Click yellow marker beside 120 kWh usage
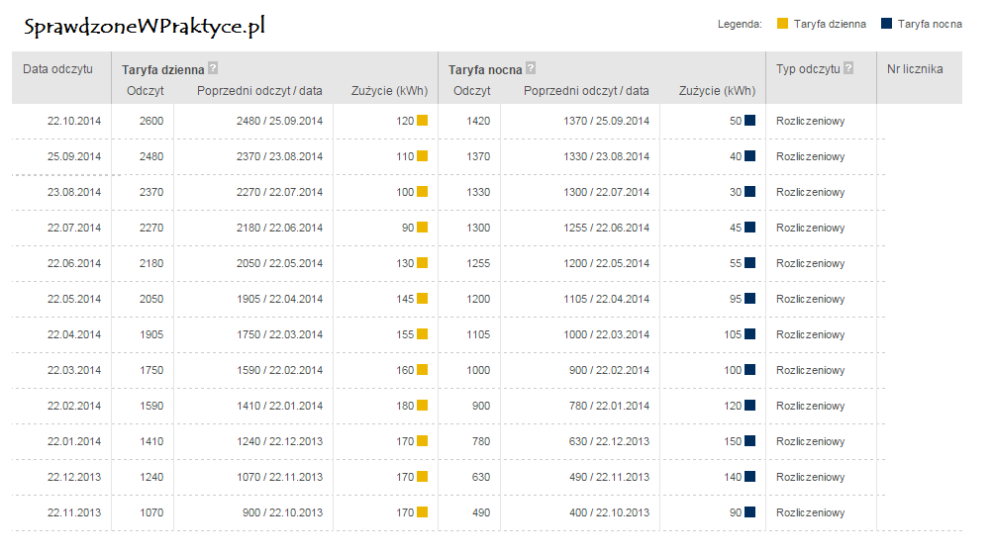Screen dimensions: 993x555 point(422,121)
